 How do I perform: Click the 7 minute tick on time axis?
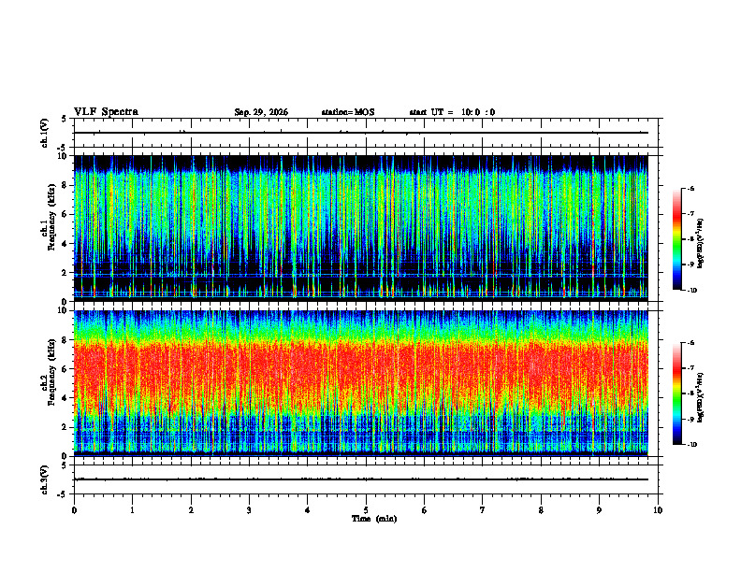point(483,510)
